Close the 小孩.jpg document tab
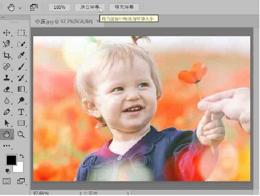The width and height of the screenshot is (260, 196). click(x=97, y=21)
